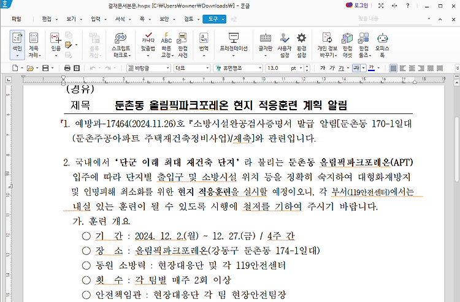Set justified paragraph alignment
460x302 pixels.
tap(393, 68)
